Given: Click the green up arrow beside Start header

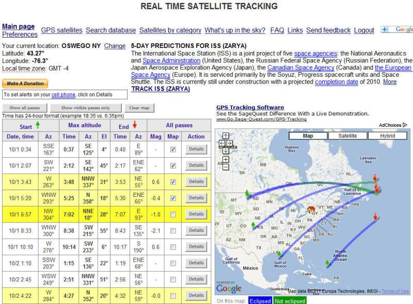Looking at the screenshot, I should [x=38, y=125].
